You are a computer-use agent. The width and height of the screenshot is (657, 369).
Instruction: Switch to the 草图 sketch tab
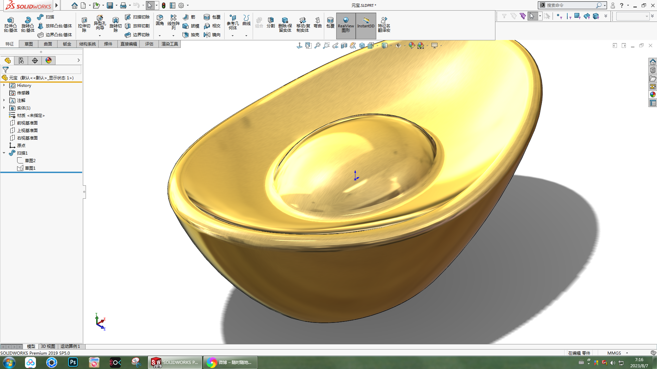[29, 44]
